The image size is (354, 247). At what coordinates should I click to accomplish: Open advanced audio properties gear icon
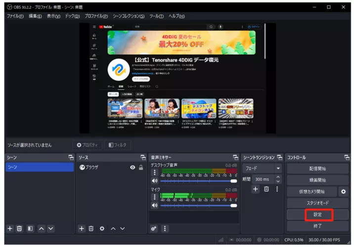154,228
